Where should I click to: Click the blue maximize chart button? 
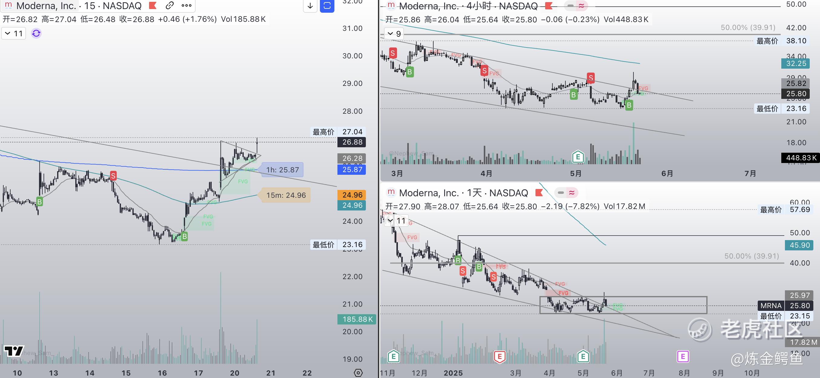327,5
